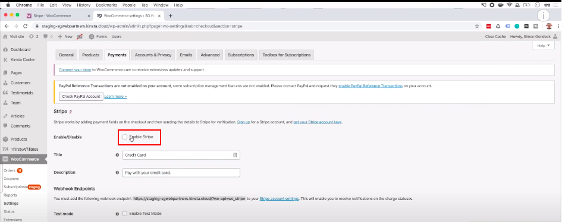This screenshot has width=562, height=222.
Task: Click the Description field help icon
Action: coord(117,173)
